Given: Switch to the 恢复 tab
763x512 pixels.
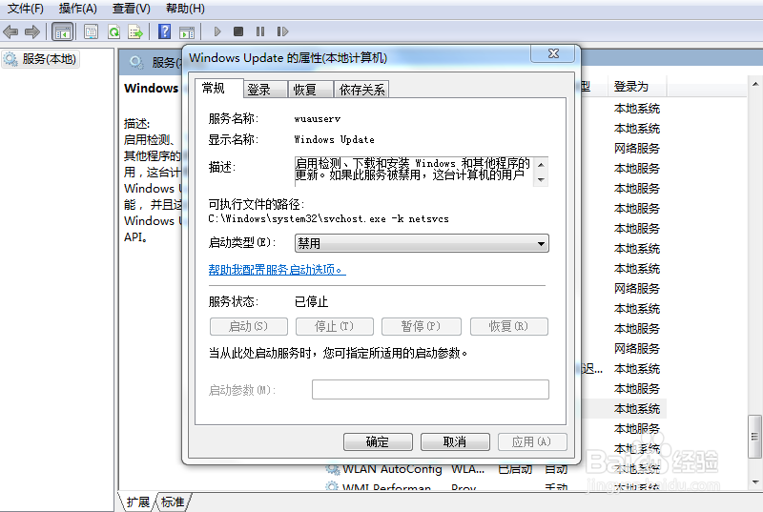Looking at the screenshot, I should (311, 90).
